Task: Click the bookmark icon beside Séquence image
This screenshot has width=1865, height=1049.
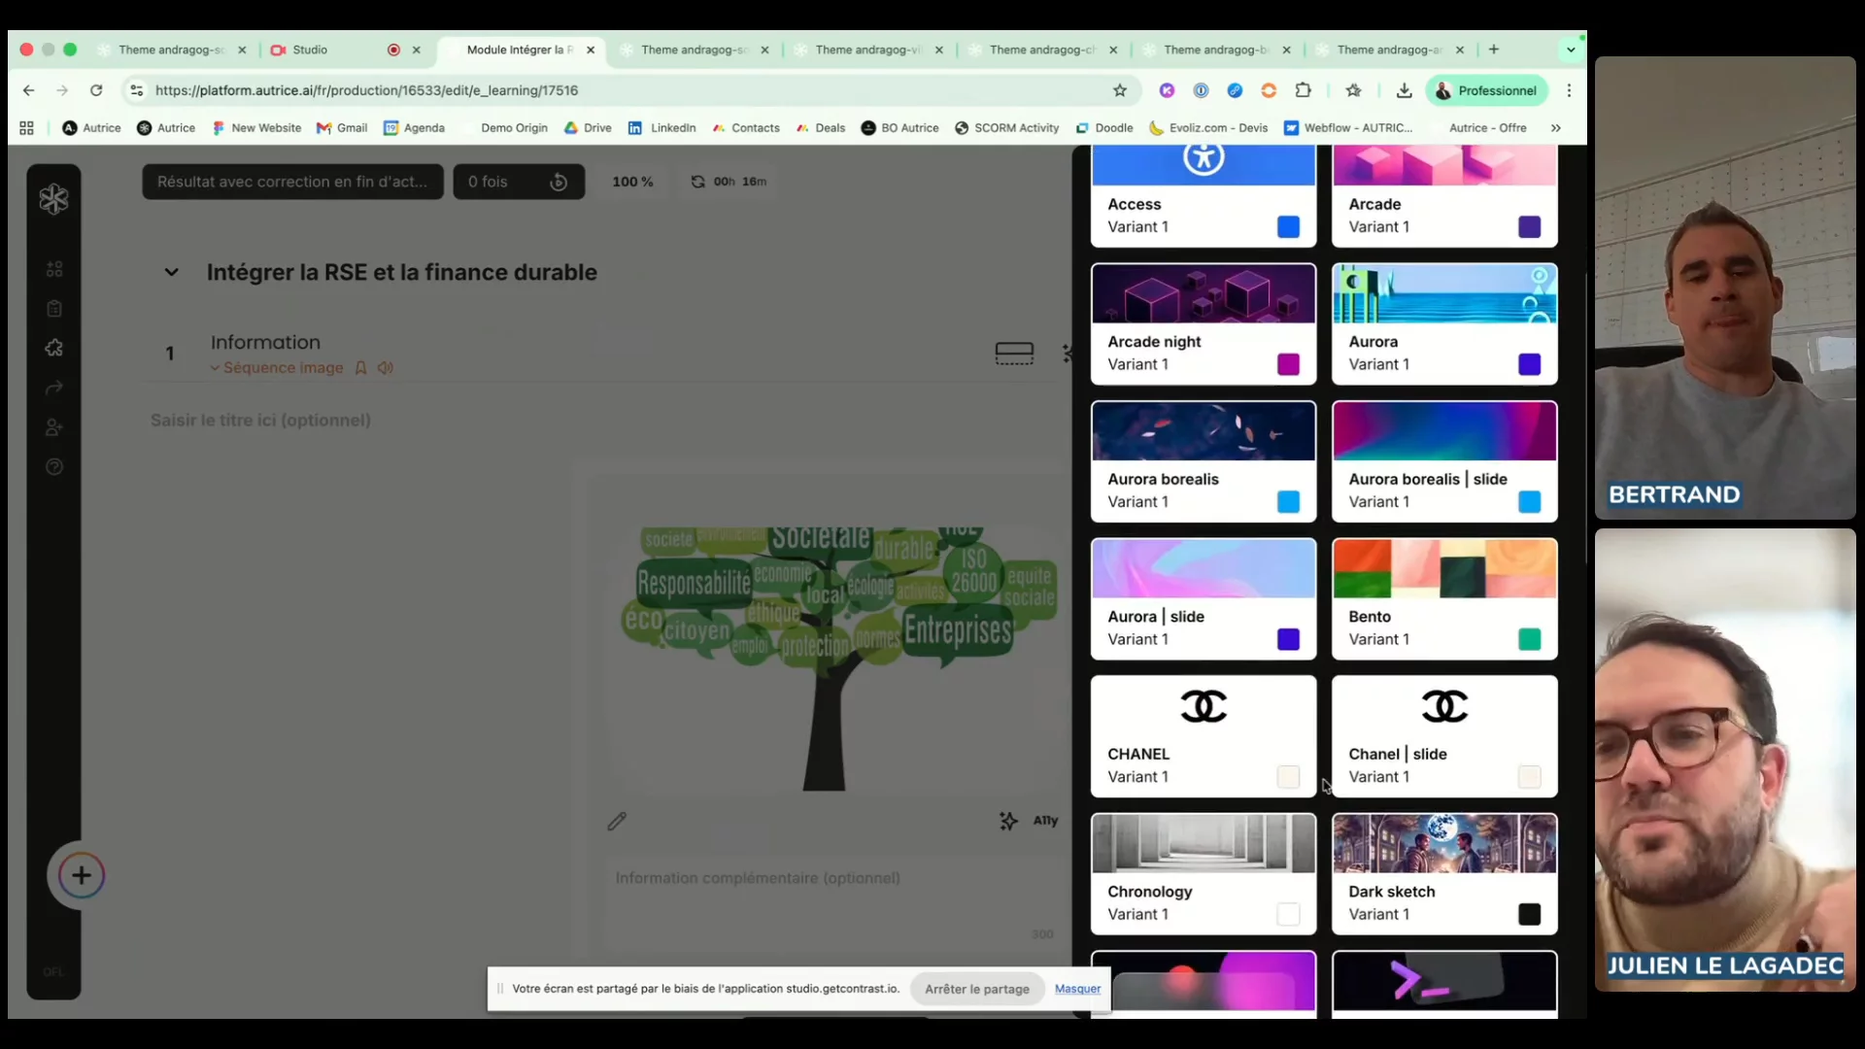Action: [360, 368]
